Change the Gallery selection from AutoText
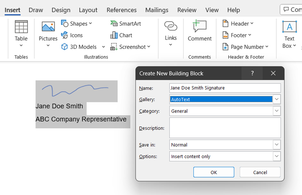This screenshot has height=195, width=302. click(x=277, y=99)
